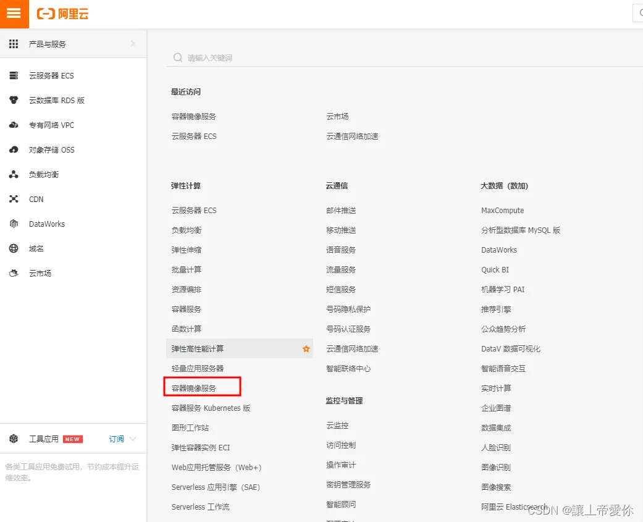Open 智能联络中心 service

tap(348, 368)
